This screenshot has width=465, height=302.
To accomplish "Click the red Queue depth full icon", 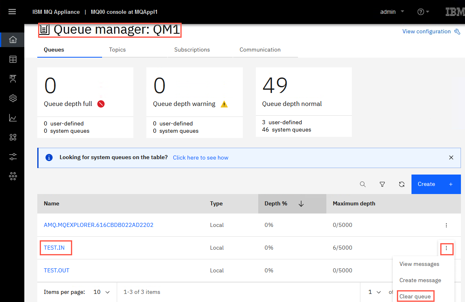I will (101, 104).
